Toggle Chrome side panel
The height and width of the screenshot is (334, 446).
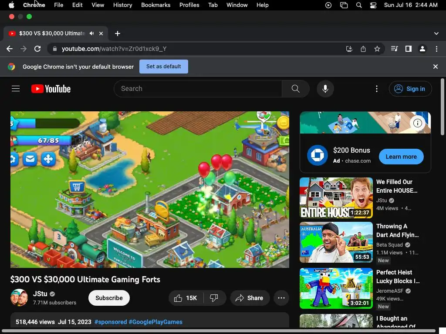(409, 49)
